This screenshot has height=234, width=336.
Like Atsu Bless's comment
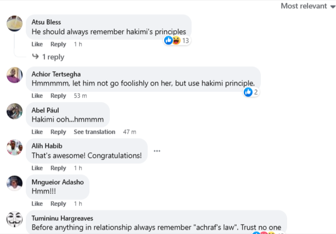(37, 44)
